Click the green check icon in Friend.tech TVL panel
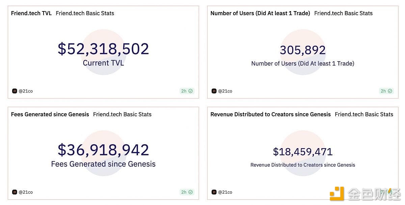 (191, 91)
